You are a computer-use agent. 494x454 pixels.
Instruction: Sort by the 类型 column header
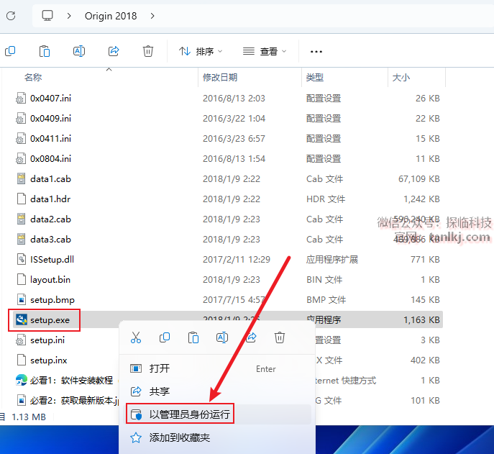315,77
